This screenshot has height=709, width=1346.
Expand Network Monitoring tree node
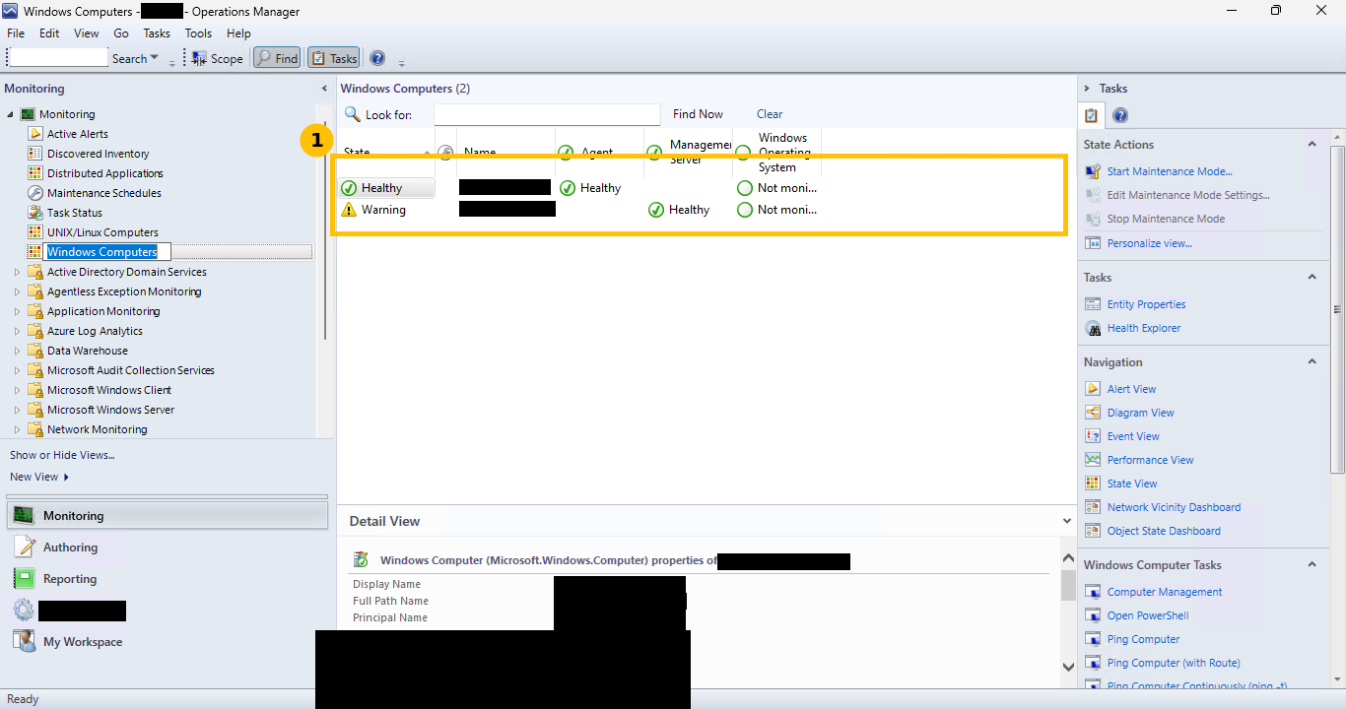17,429
